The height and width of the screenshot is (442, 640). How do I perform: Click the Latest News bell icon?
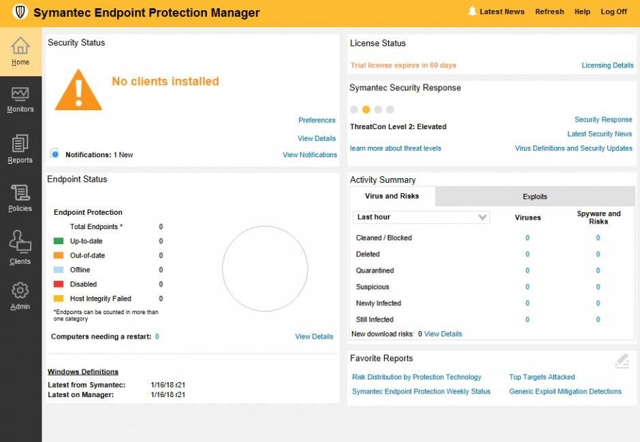(x=473, y=11)
